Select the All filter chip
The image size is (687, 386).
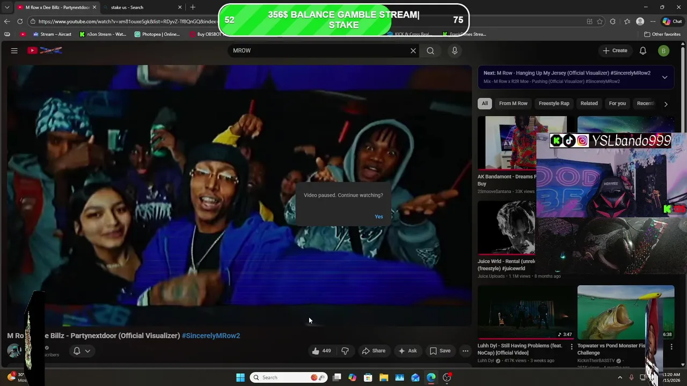pos(485,103)
